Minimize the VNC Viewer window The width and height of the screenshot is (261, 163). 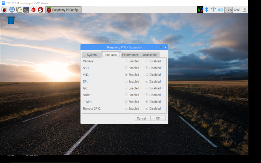click(225, 3)
